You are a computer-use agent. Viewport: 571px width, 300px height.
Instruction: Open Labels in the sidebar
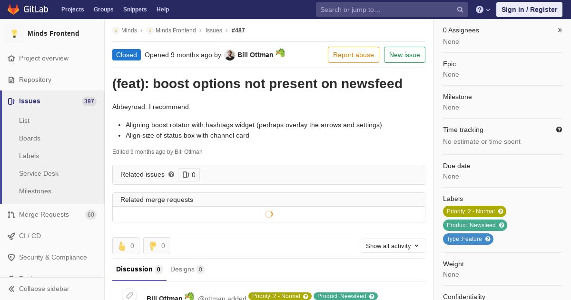(29, 156)
